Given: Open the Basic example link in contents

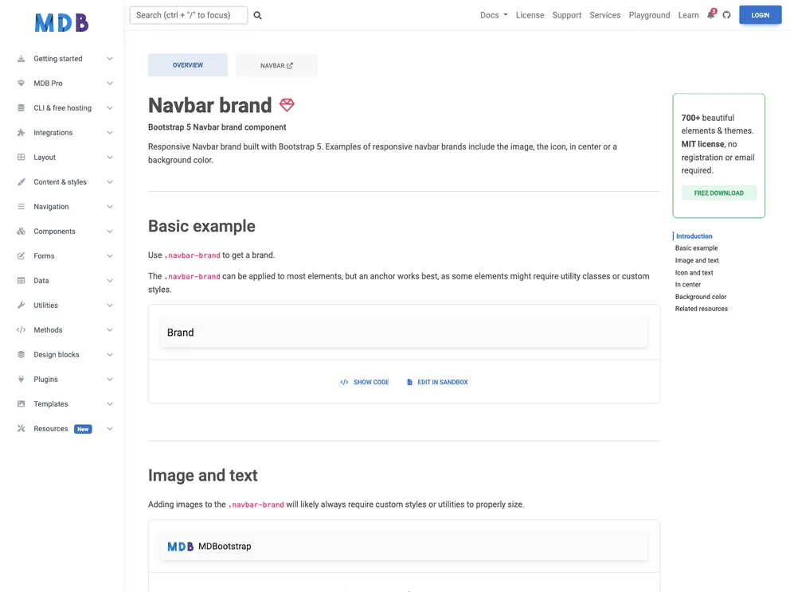Looking at the screenshot, I should (x=696, y=247).
